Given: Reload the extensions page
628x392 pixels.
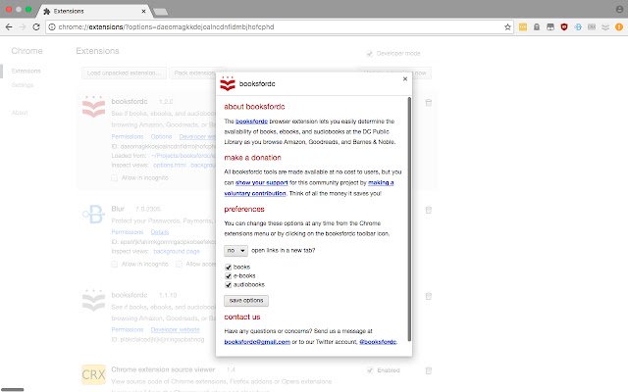Looking at the screenshot, I should coord(36,26).
